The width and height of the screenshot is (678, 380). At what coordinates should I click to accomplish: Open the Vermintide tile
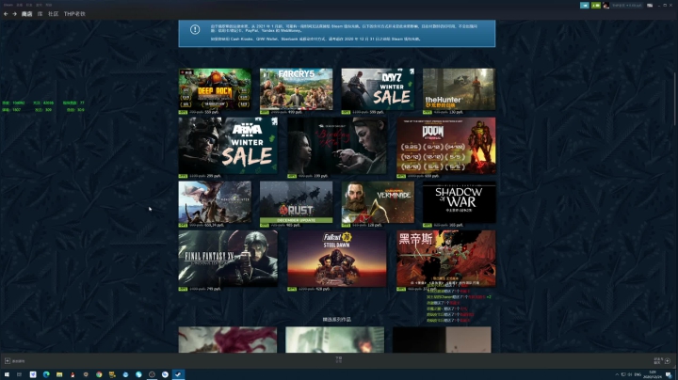(378, 201)
